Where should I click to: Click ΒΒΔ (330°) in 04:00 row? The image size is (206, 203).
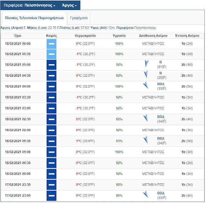point(162,86)
